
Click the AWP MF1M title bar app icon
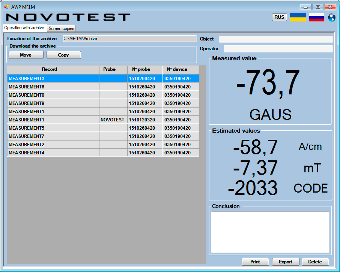[6, 7]
